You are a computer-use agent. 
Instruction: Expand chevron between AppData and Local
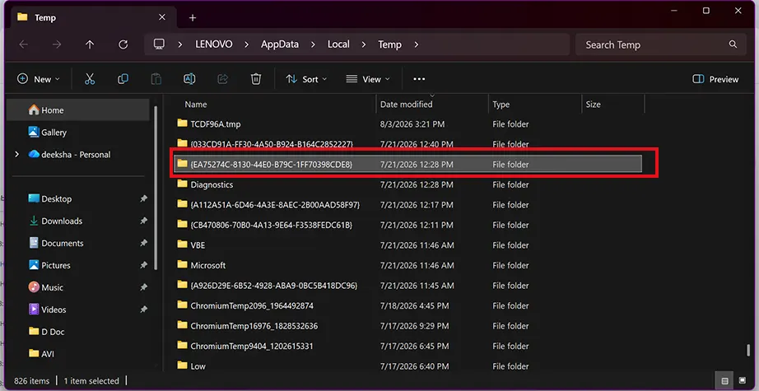(x=313, y=44)
